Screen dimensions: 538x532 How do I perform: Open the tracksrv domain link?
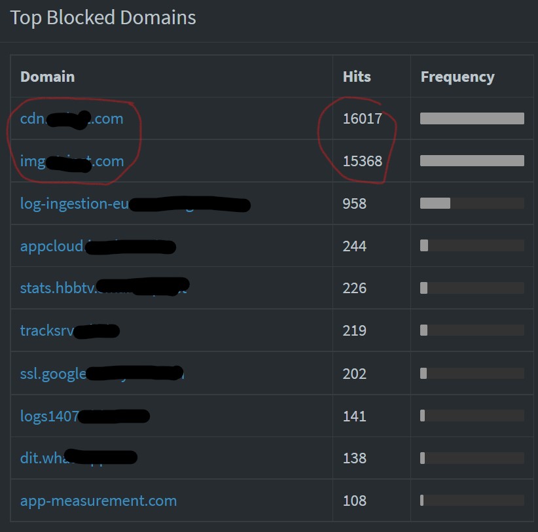[x=69, y=330]
